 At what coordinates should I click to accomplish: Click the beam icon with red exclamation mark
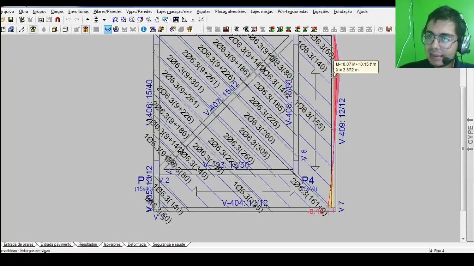point(254,29)
